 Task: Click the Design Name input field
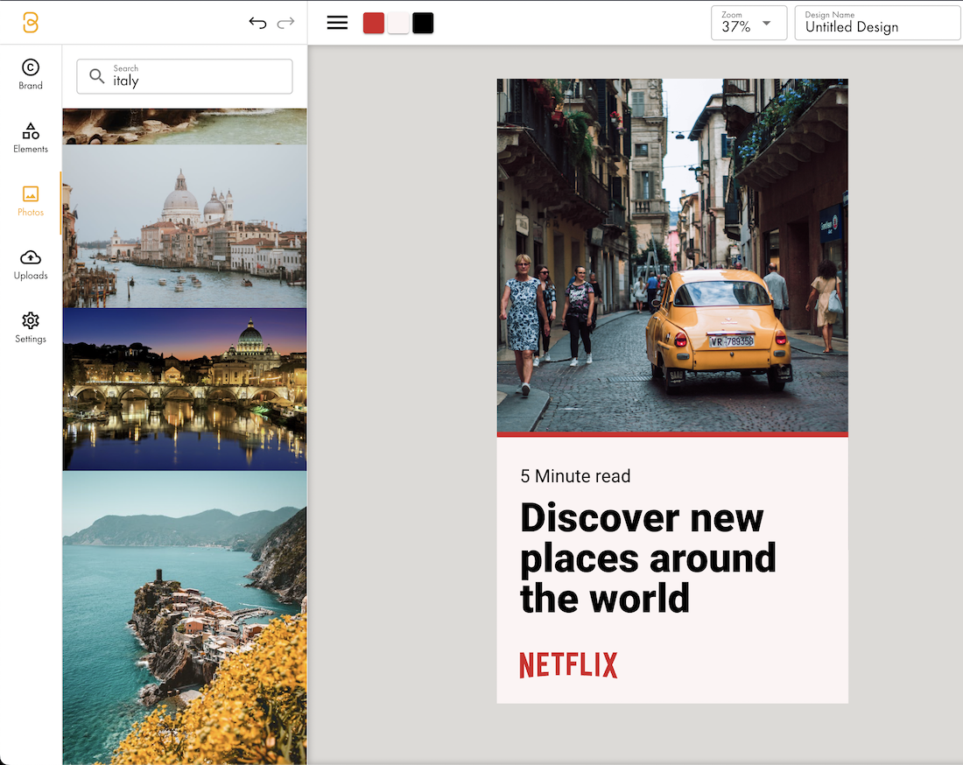pos(877,24)
